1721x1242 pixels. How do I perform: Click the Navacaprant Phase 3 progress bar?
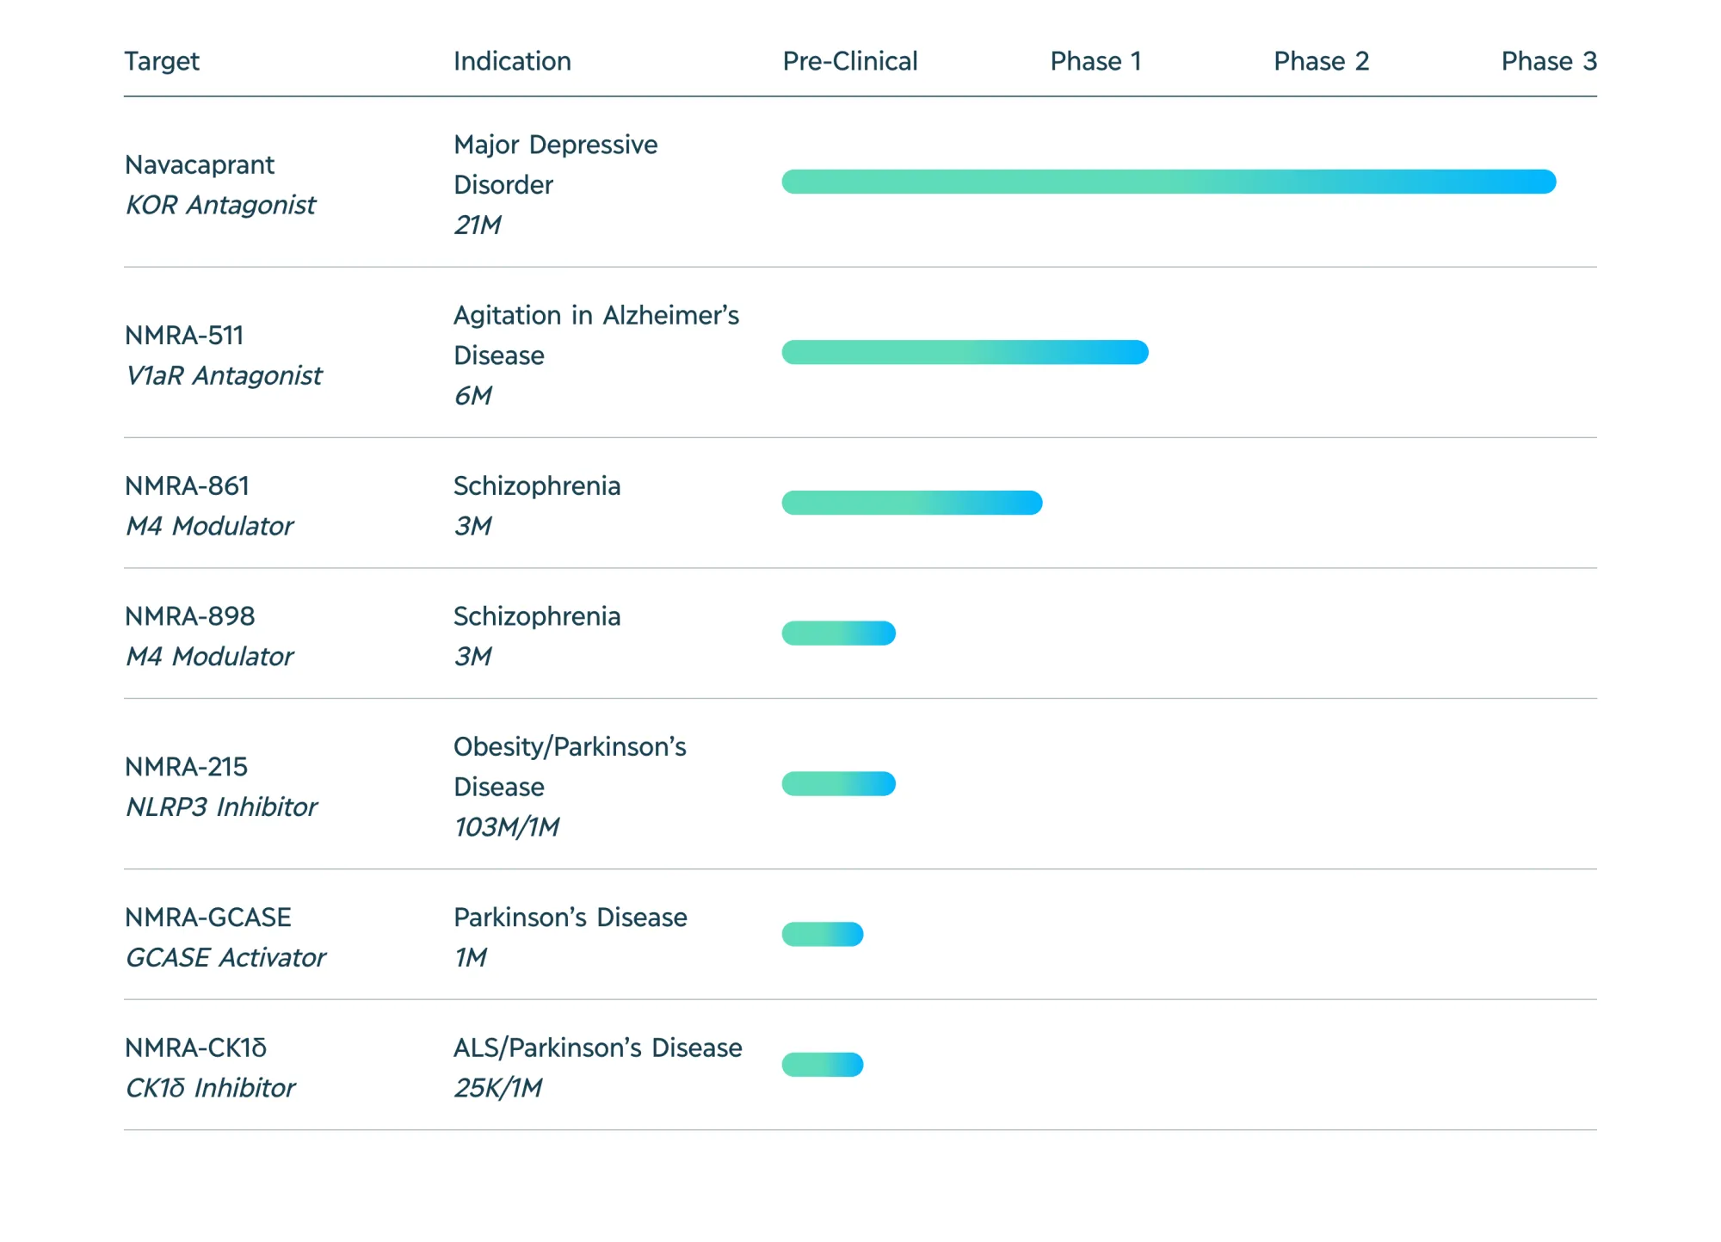tap(1168, 182)
